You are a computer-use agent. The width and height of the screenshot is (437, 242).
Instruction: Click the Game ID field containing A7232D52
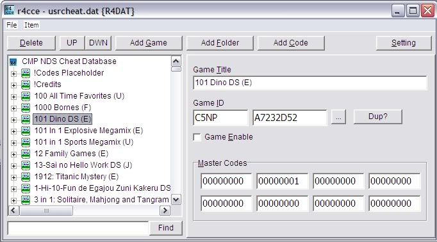pyautogui.click(x=290, y=118)
